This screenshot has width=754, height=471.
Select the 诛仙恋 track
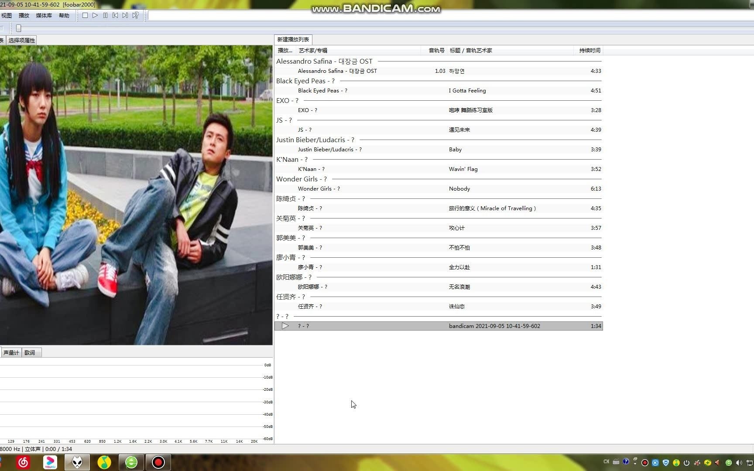coord(439,307)
